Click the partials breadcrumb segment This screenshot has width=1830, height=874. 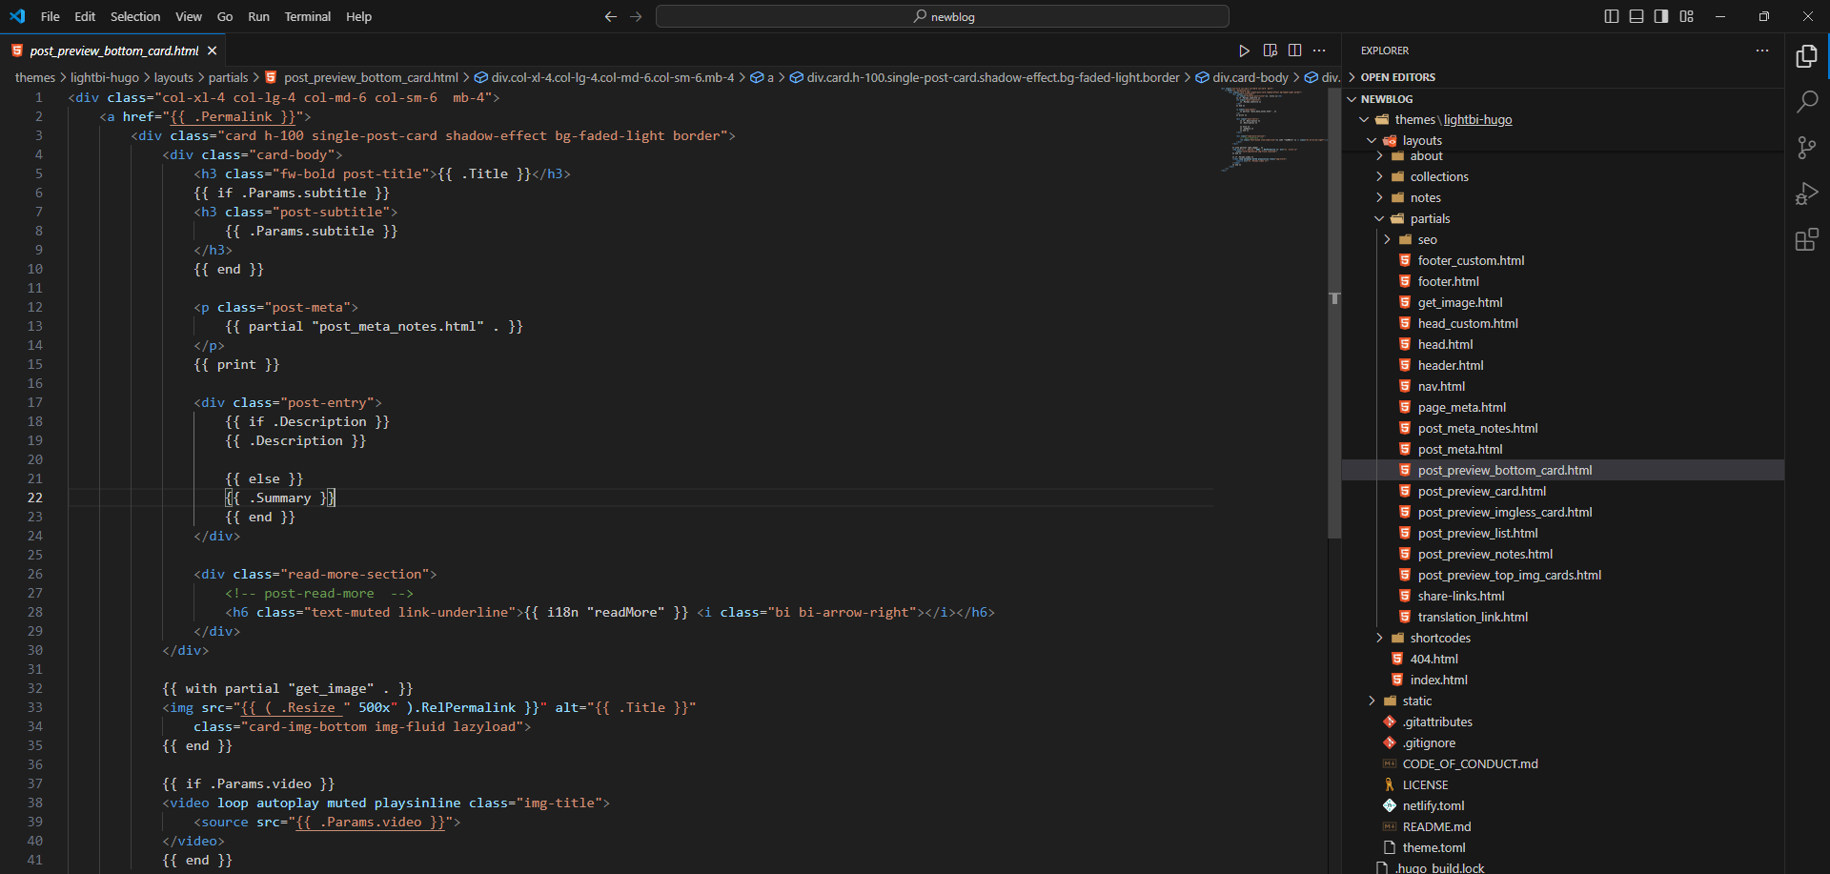(228, 77)
